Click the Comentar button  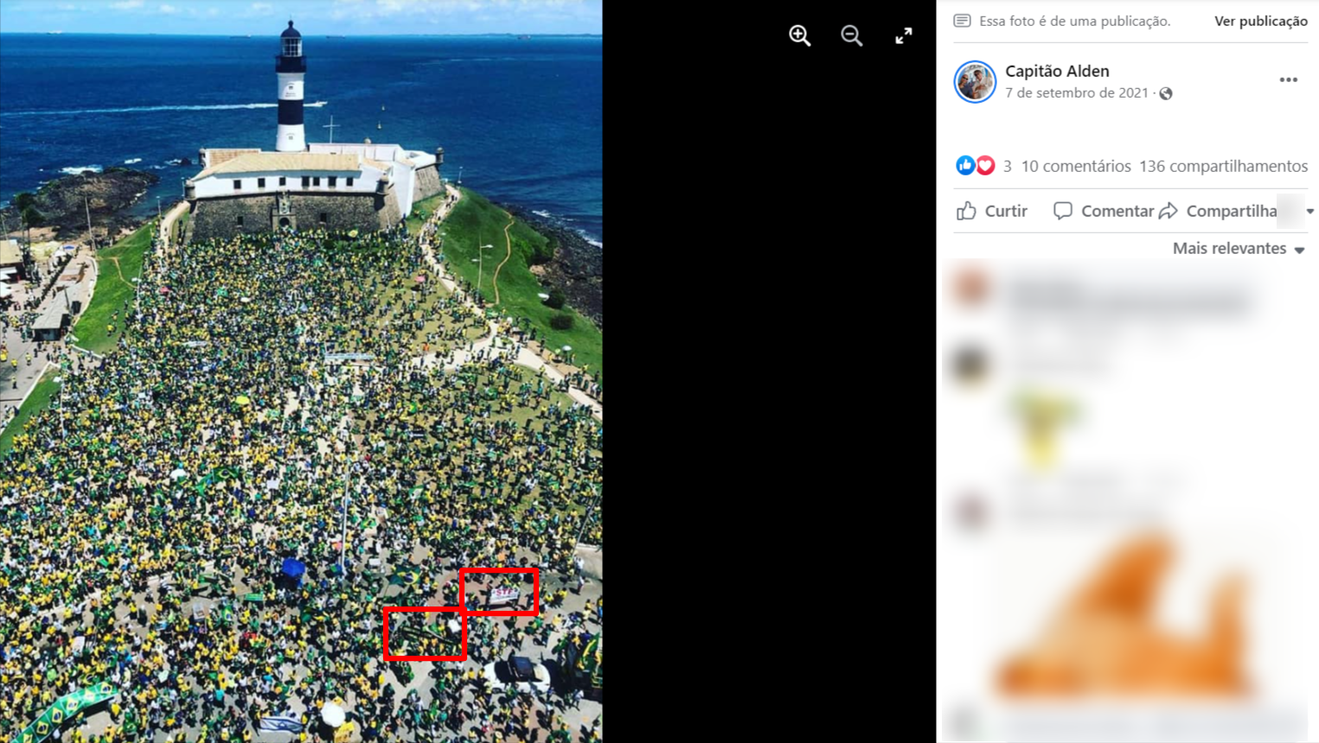pos(1104,211)
